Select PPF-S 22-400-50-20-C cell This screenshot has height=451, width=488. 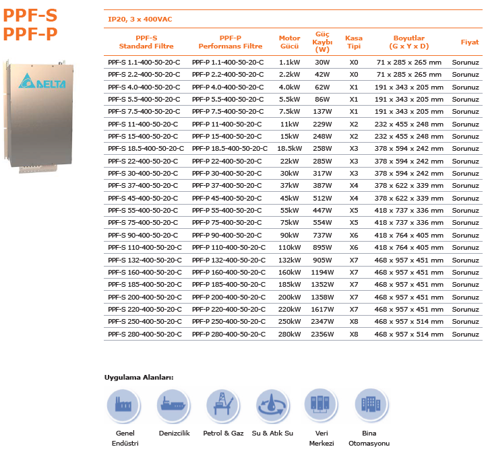tap(143, 161)
